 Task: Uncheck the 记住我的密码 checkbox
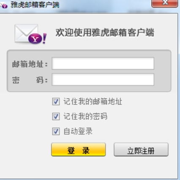[56, 116]
